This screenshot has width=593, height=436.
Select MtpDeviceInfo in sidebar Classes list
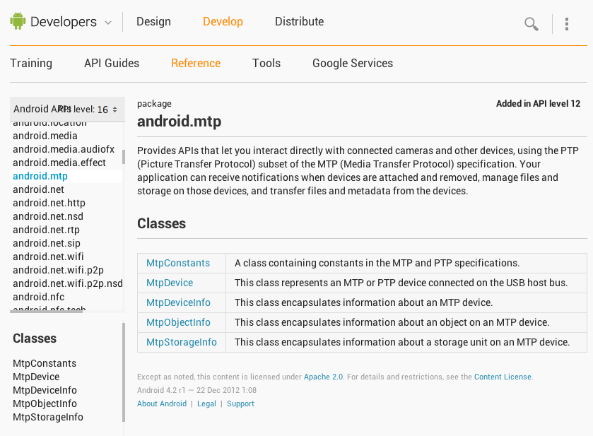(45, 390)
